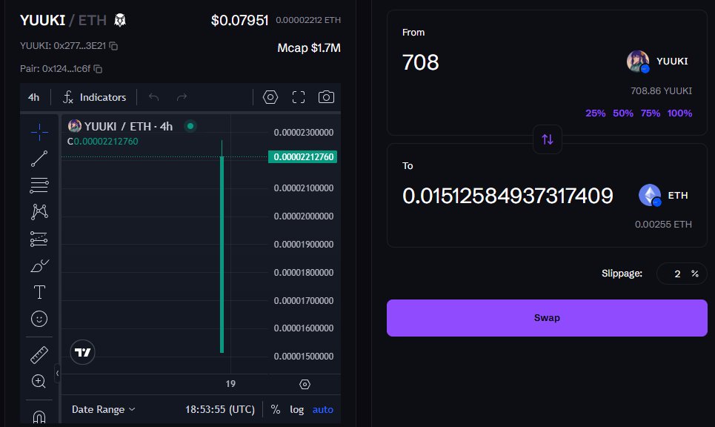Click the TradingView logo on the chart

[82, 352]
